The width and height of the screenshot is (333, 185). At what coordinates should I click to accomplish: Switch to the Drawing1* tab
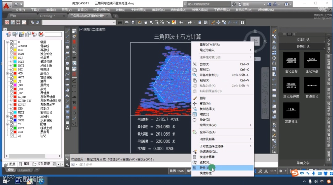(47, 16)
